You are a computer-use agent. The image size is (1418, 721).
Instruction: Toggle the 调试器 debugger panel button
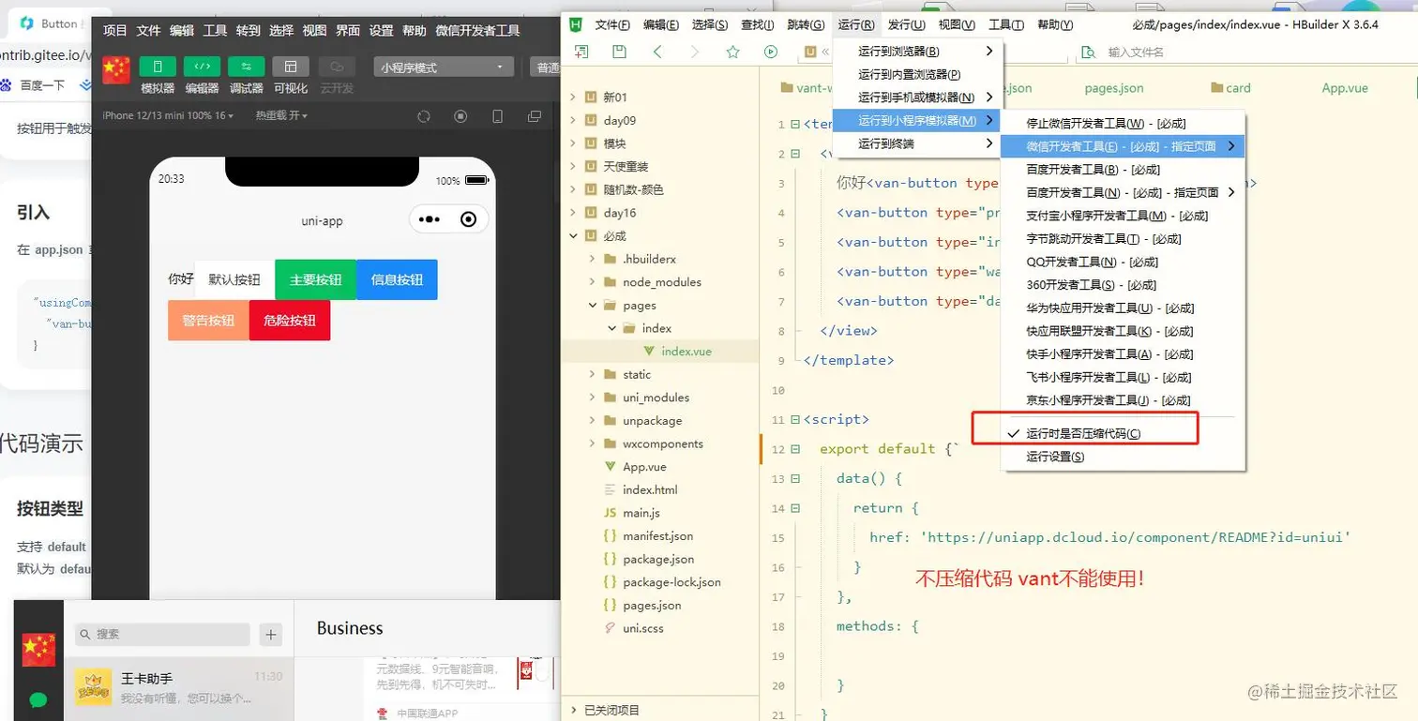coord(246,67)
